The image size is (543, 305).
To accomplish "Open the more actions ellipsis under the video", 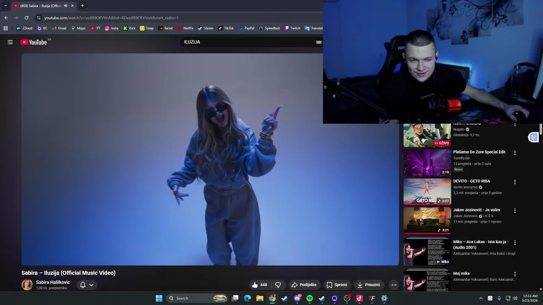I will (394, 285).
